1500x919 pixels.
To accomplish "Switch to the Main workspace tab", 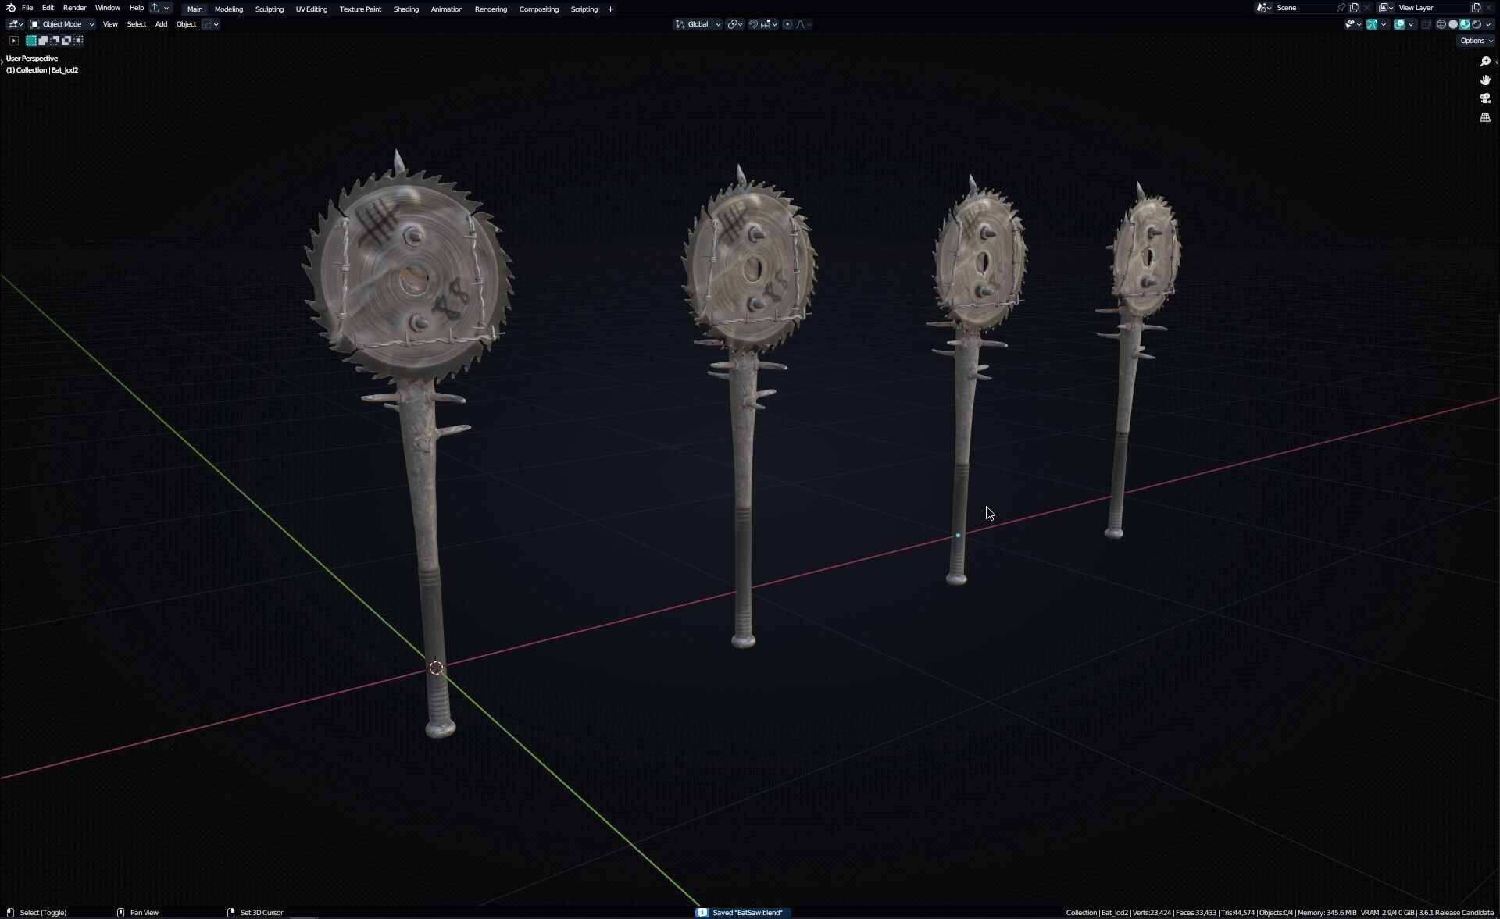I will click(x=195, y=9).
